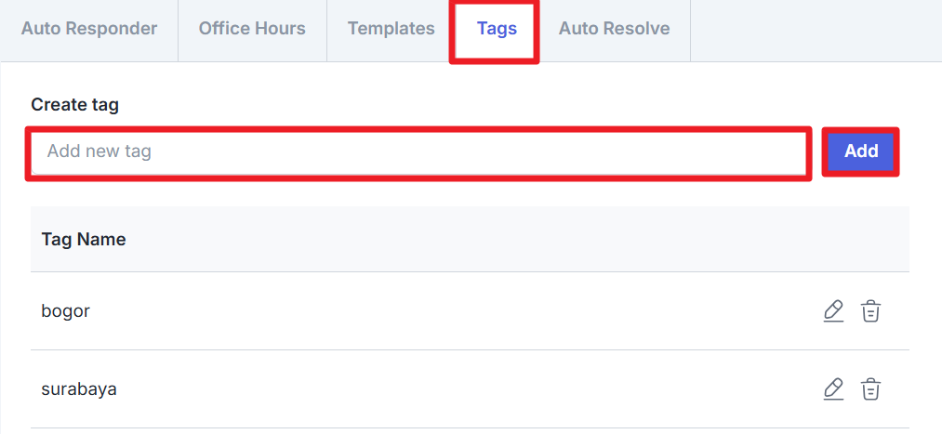The image size is (942, 434).
Task: Open the Office Hours tab
Action: pyautogui.click(x=252, y=29)
